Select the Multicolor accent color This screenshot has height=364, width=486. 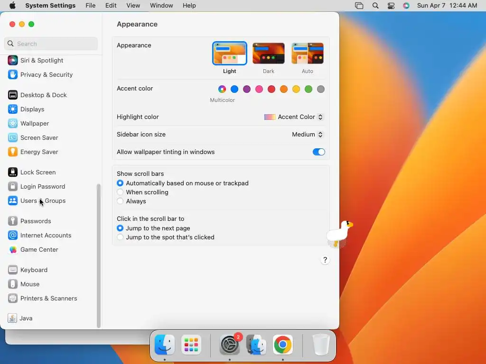coord(222,89)
